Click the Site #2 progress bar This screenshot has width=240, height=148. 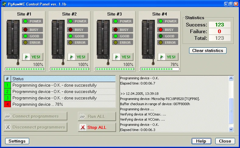click(70, 69)
